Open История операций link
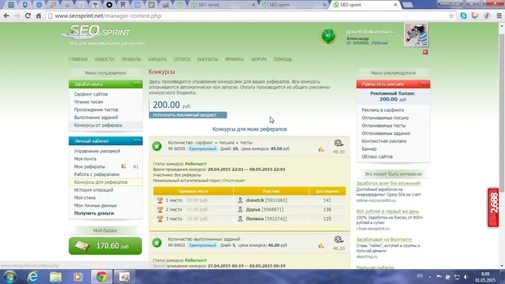The width and height of the screenshot is (505, 284). point(93,190)
